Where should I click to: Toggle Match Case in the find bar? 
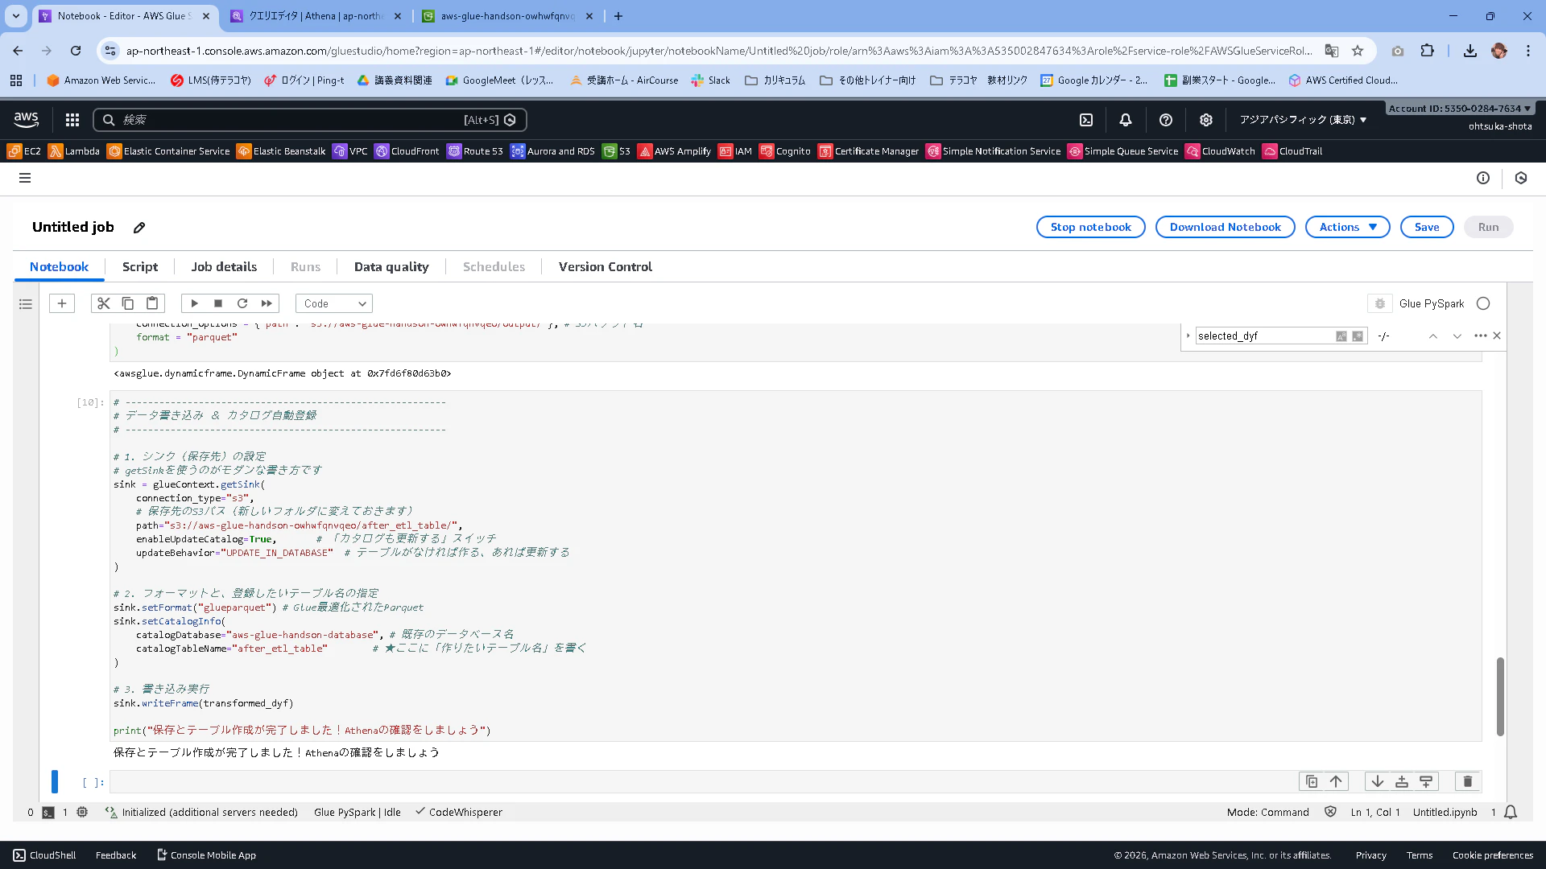[1341, 336]
